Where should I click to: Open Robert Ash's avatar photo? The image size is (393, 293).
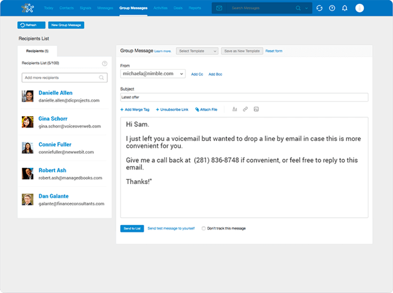click(x=28, y=174)
